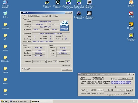Click the Core Speed 7791.5 MHz value
Image resolution: width=138 pixels, height=103 pixels.
(39, 48)
